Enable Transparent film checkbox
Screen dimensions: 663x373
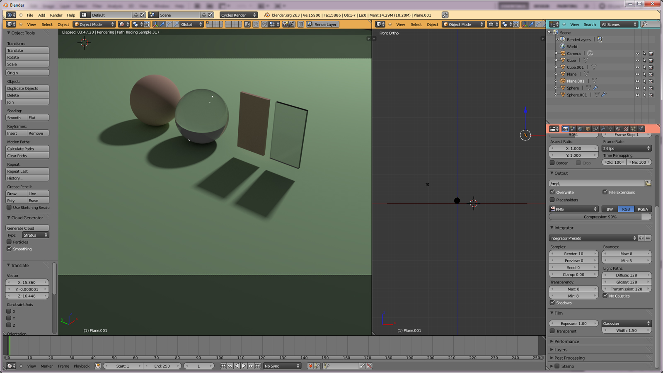coord(552,331)
